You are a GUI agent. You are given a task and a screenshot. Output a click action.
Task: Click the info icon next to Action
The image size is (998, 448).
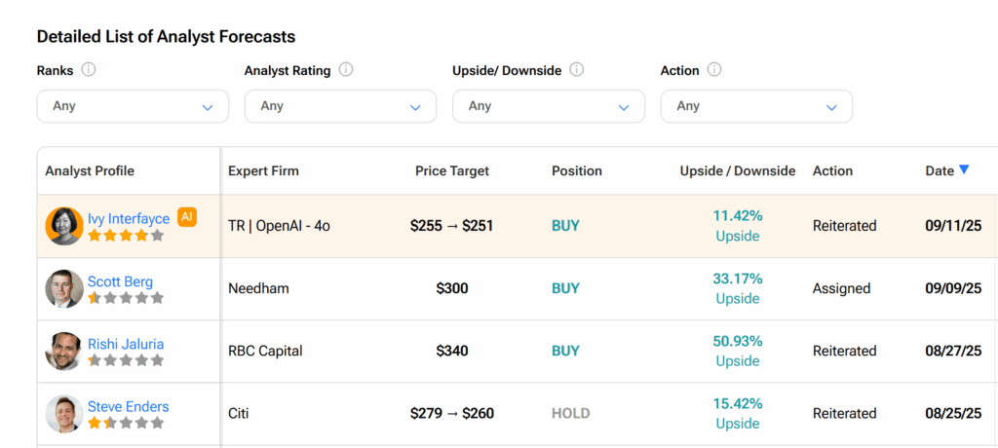(714, 70)
